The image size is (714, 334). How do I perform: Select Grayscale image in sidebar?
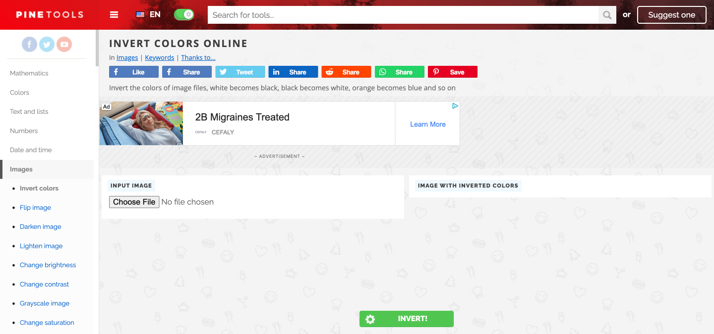click(45, 303)
